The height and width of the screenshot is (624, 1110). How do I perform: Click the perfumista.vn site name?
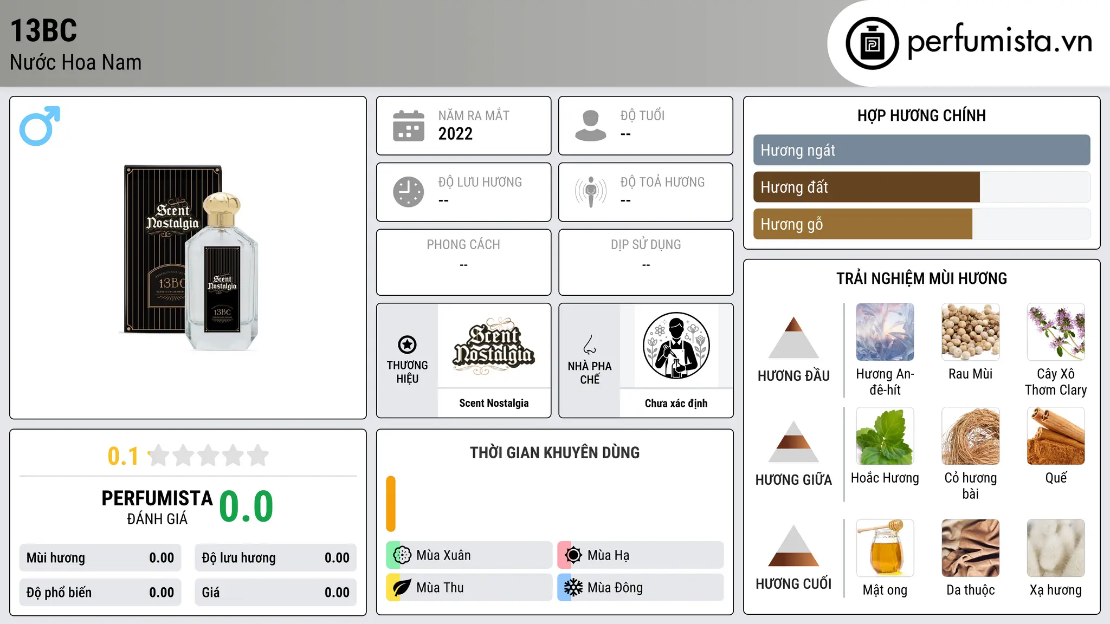point(1000,41)
